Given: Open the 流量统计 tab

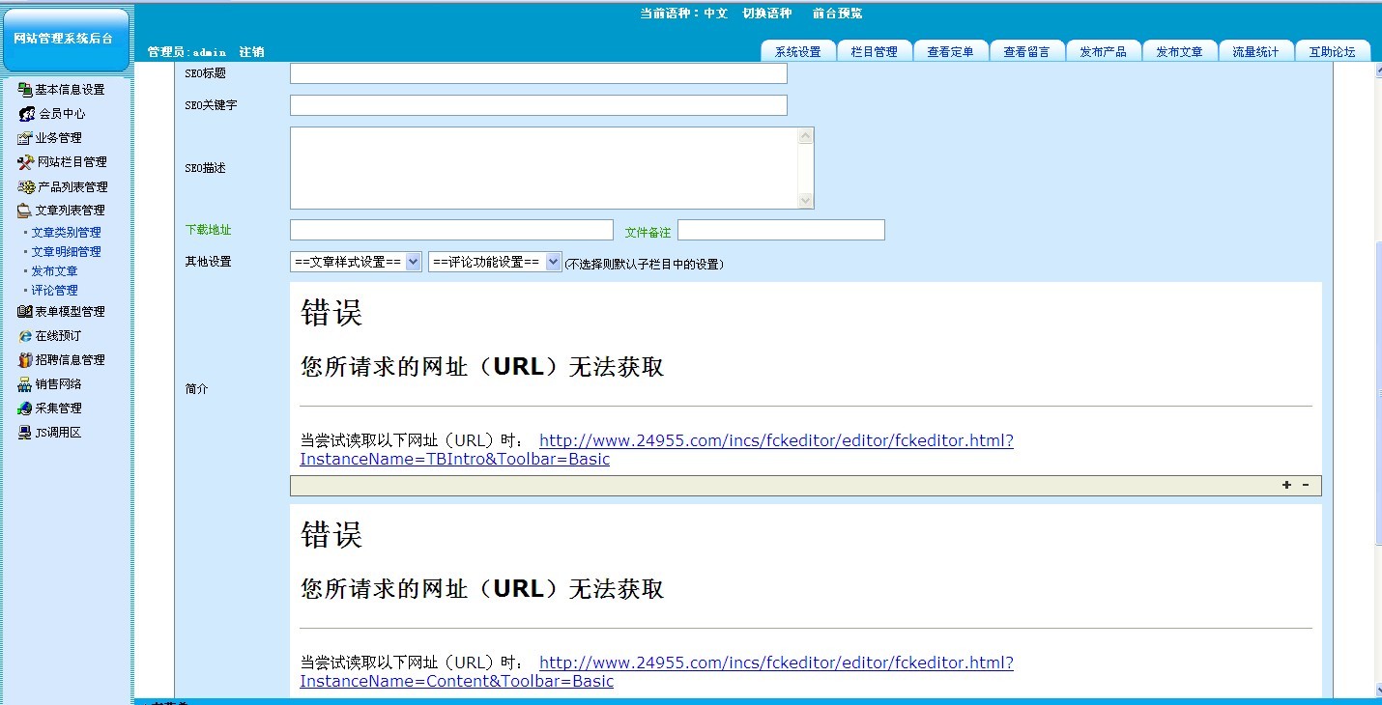Looking at the screenshot, I should pyautogui.click(x=1254, y=52).
